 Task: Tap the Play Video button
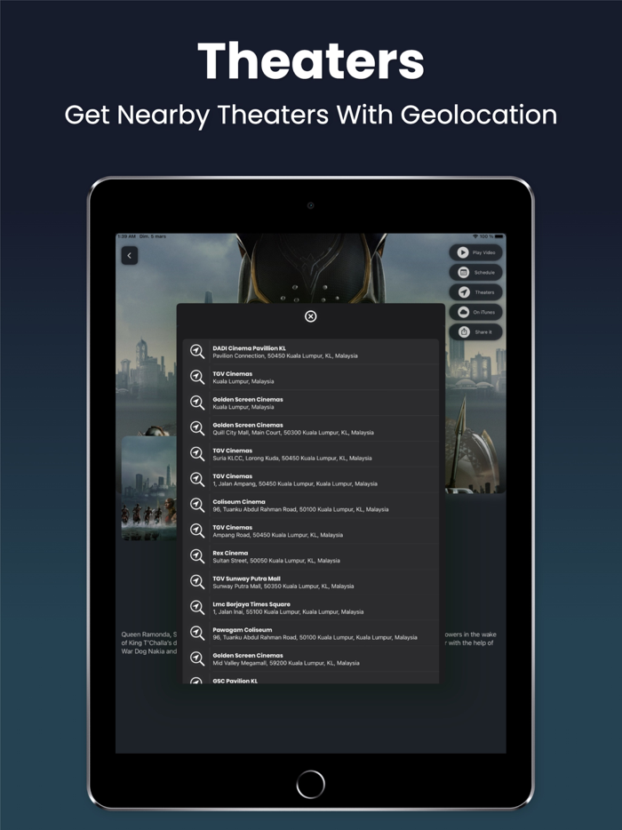[x=476, y=252]
